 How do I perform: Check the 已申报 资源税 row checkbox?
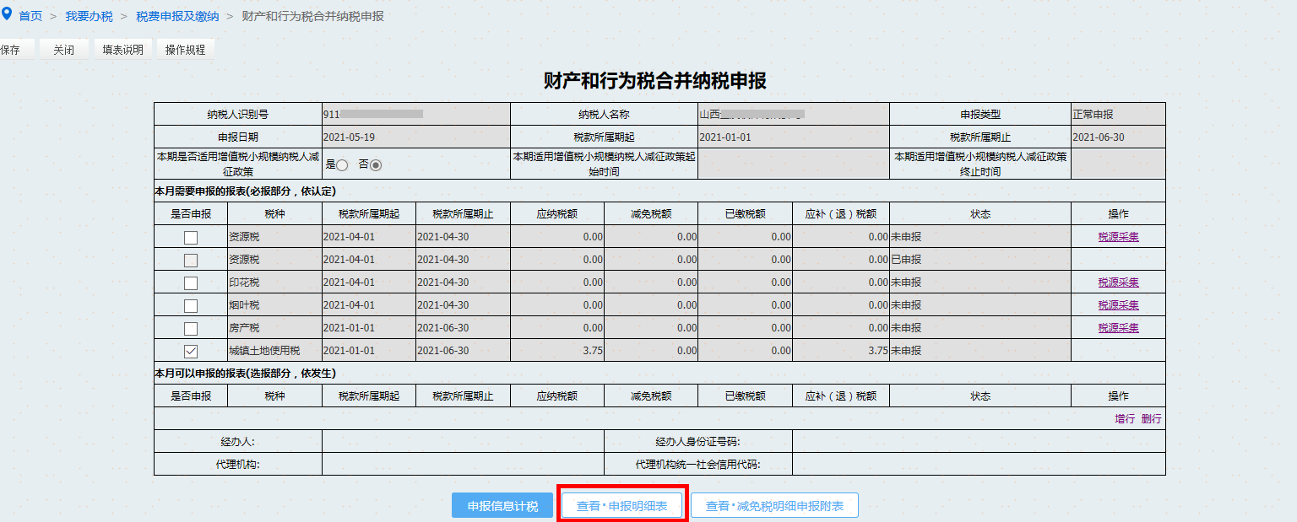pyautogui.click(x=191, y=261)
